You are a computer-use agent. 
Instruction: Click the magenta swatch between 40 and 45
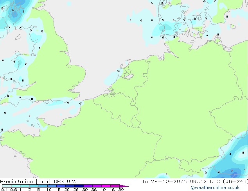point(106,186)
